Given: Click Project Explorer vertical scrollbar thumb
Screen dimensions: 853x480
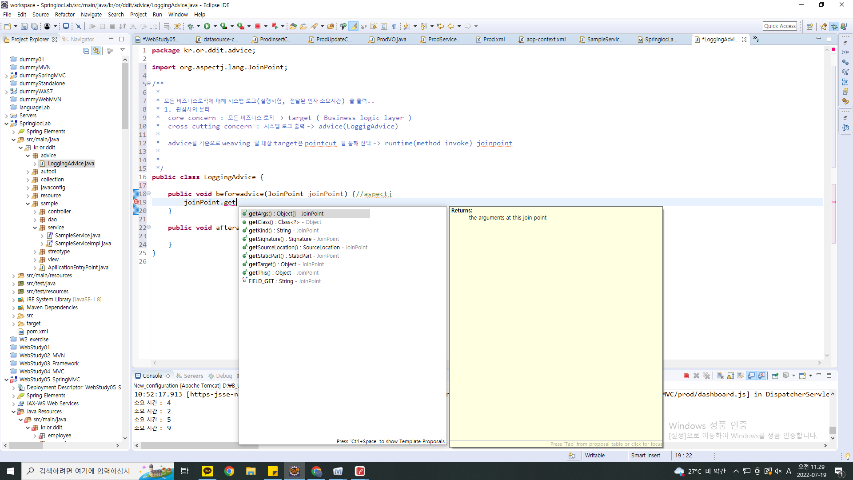Looking at the screenshot, I should click(x=125, y=96).
